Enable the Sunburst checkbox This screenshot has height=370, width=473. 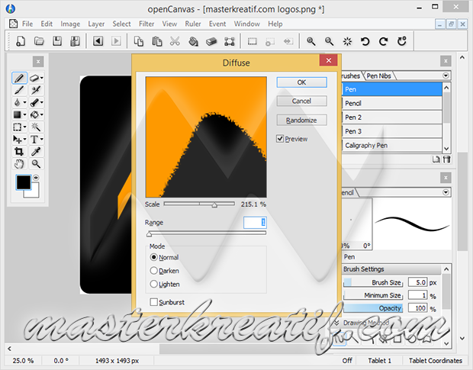tap(153, 302)
